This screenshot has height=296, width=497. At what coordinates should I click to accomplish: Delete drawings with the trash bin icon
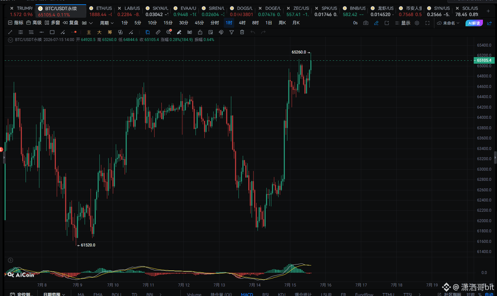click(242, 32)
